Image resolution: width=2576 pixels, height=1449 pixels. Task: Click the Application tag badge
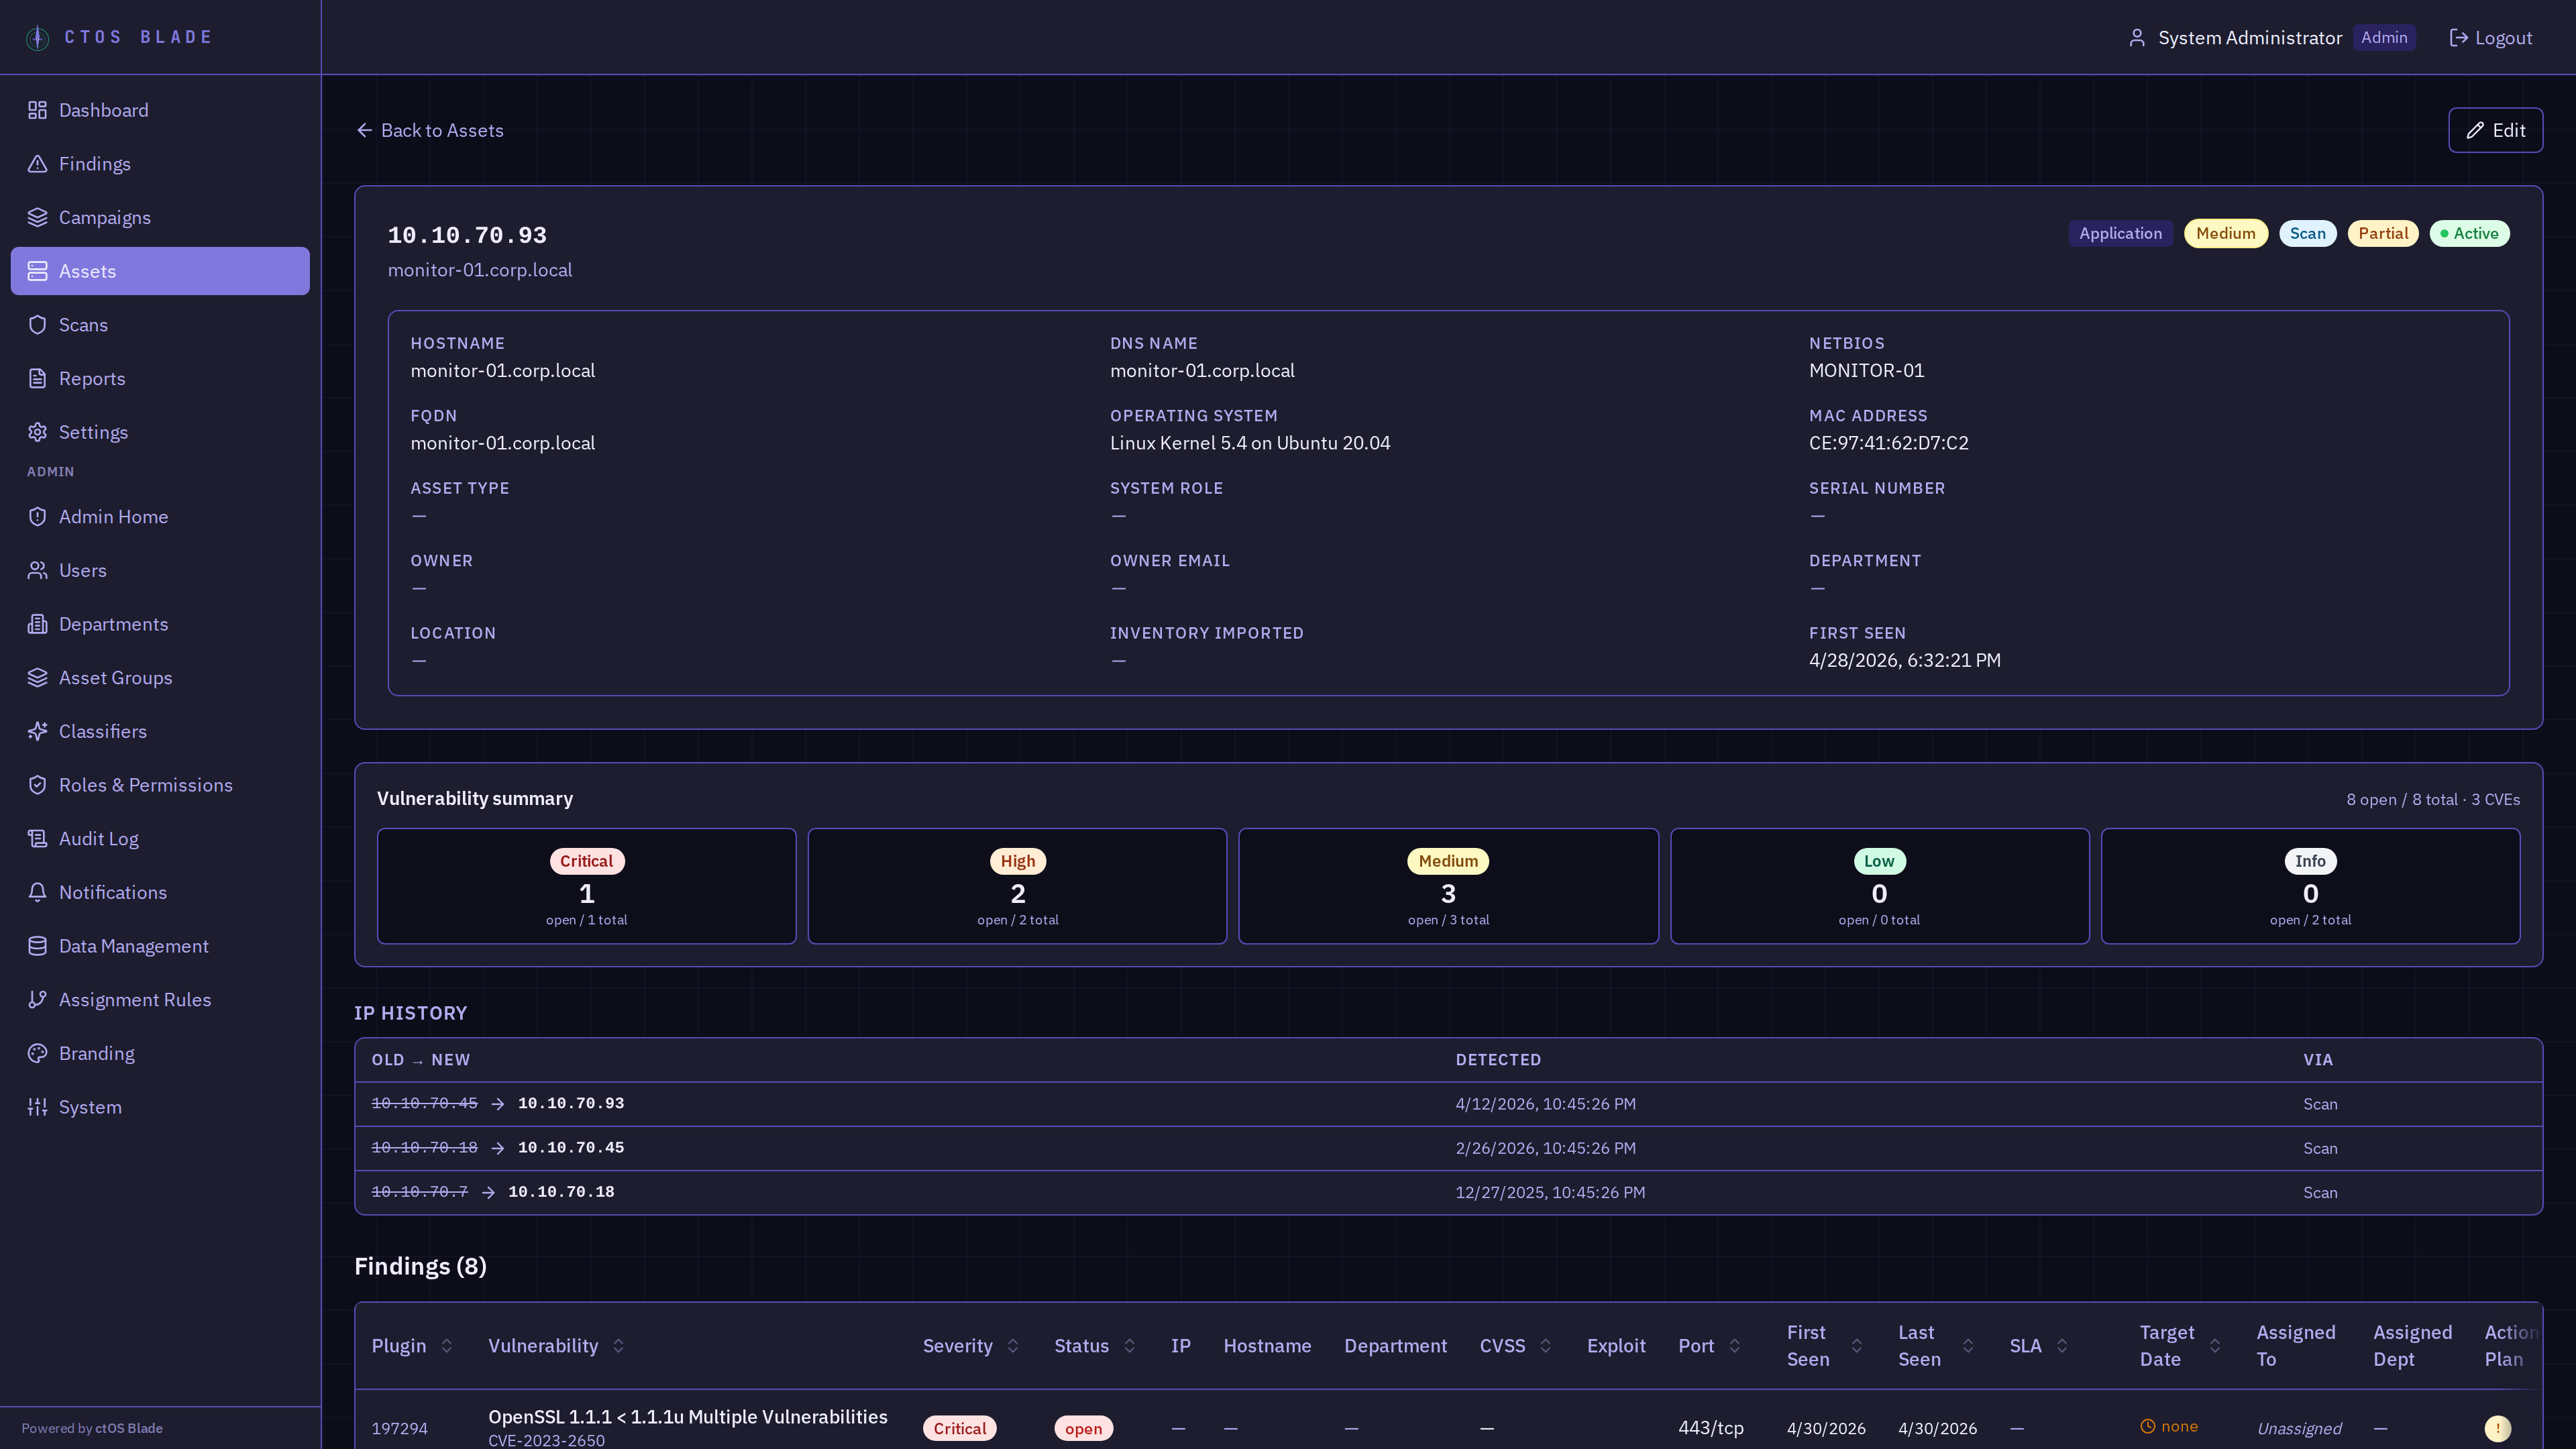pos(2120,233)
